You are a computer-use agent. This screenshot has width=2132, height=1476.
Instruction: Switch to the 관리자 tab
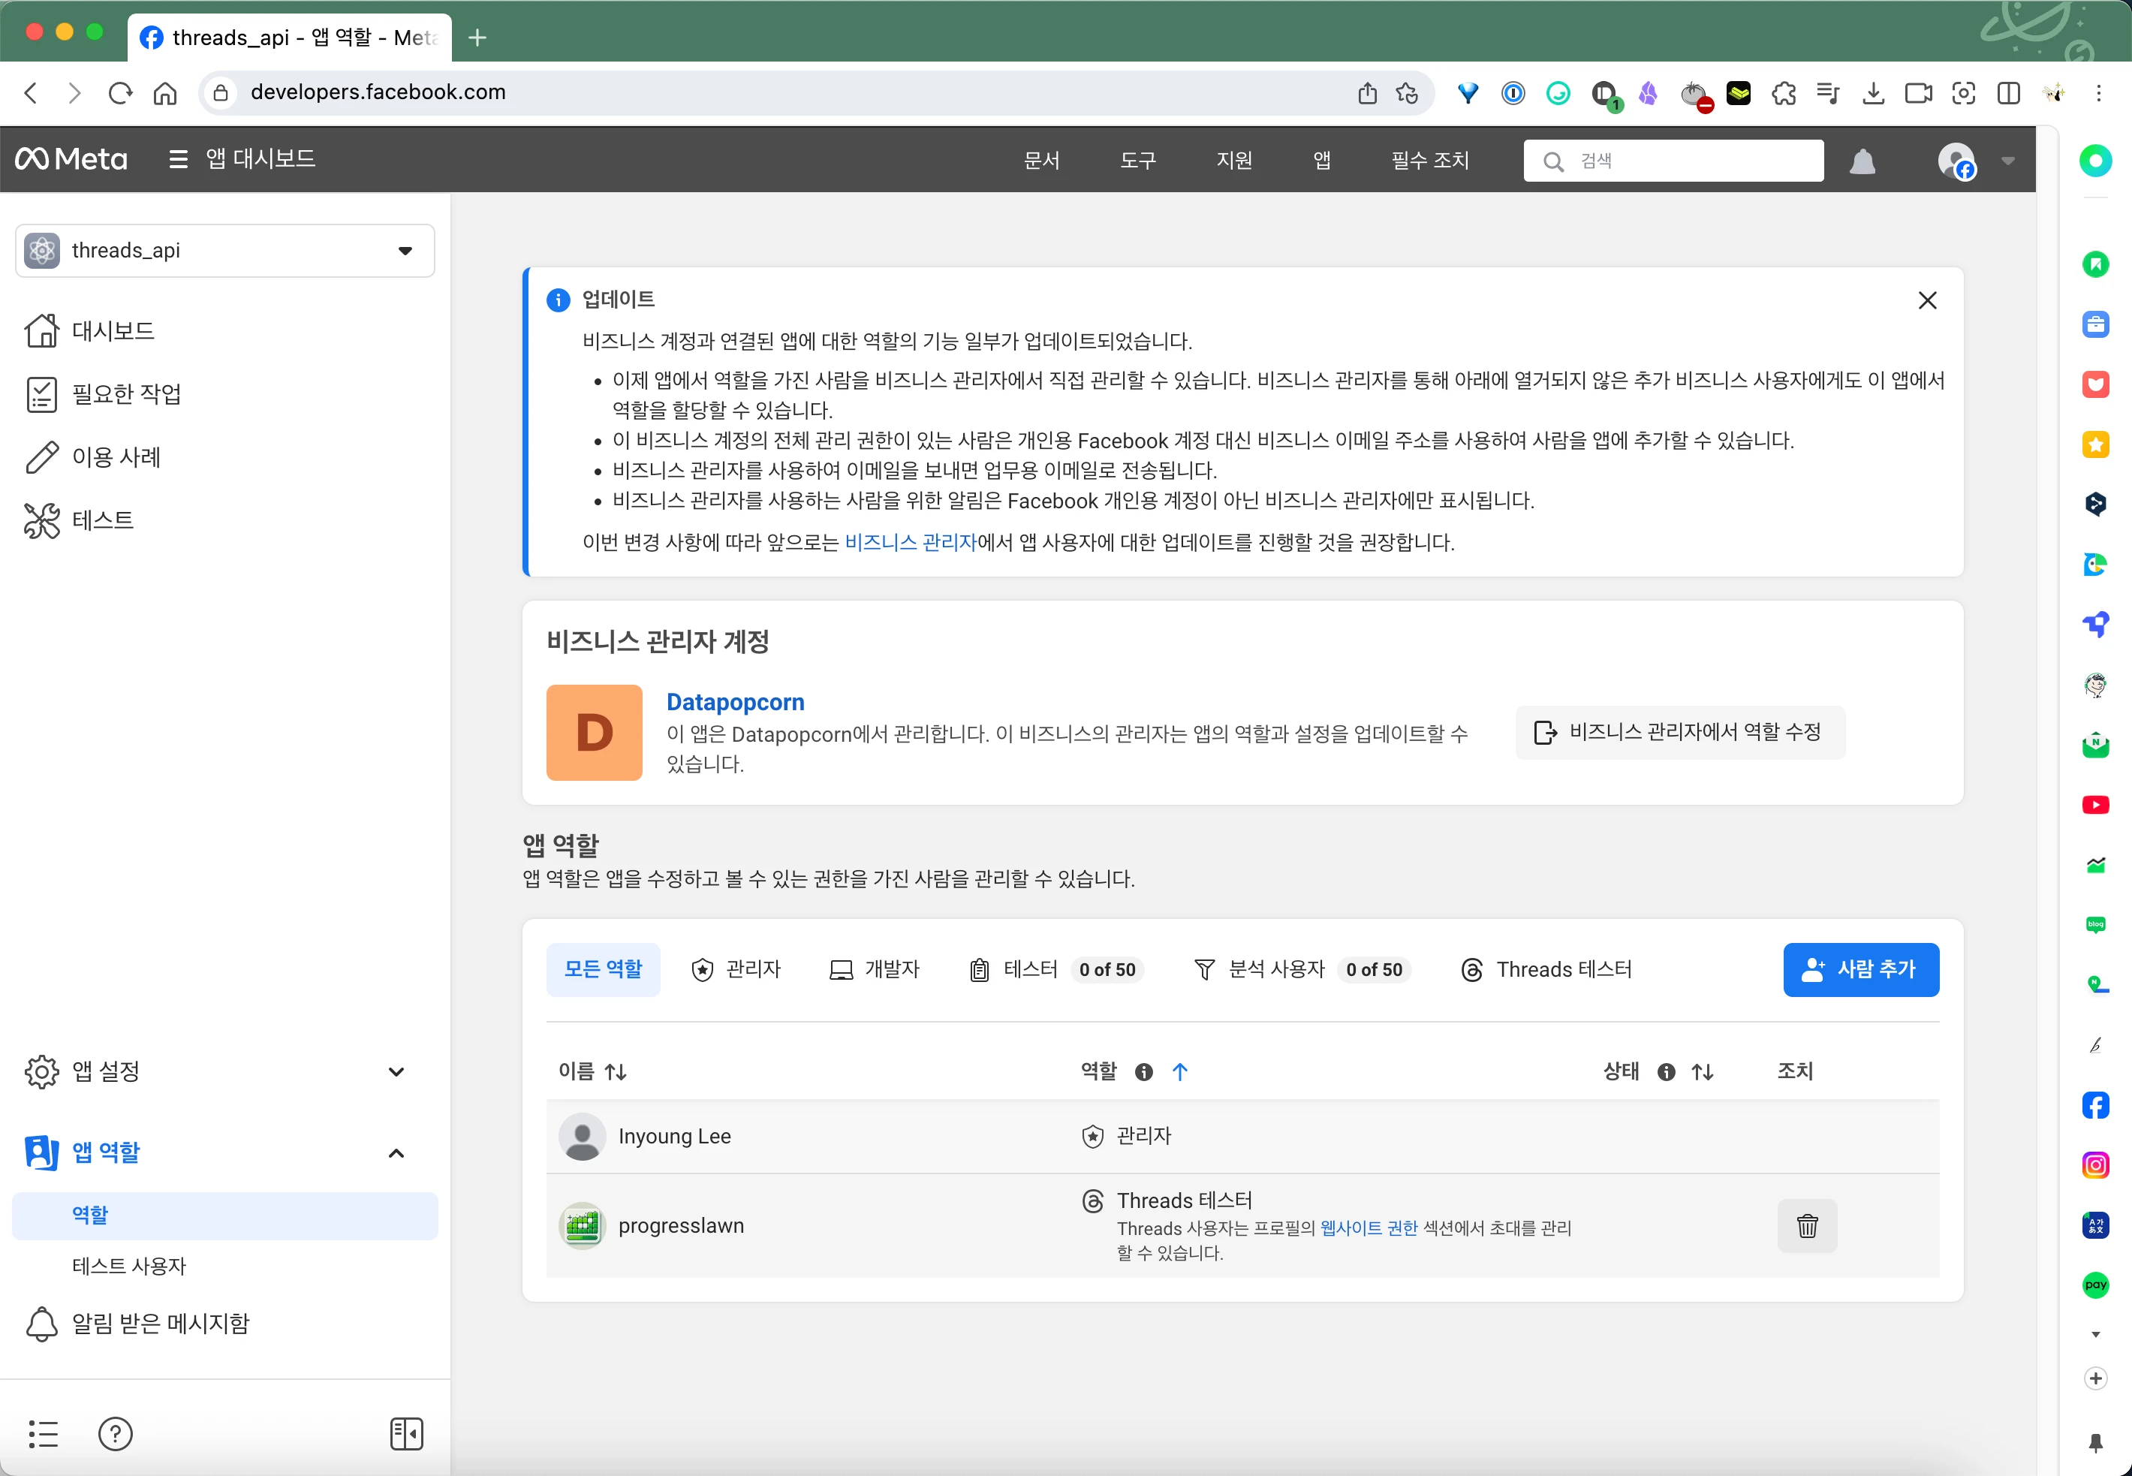click(736, 969)
